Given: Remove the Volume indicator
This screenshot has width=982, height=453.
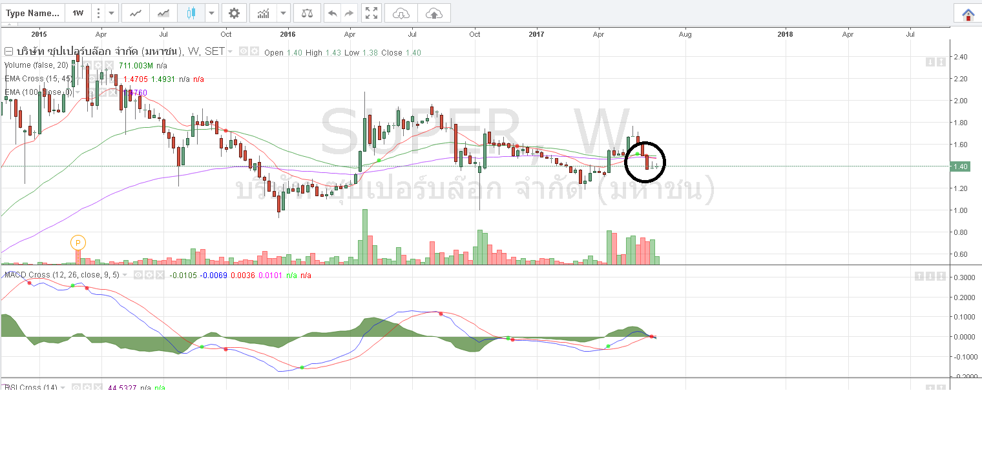Looking at the screenshot, I should coord(109,65).
